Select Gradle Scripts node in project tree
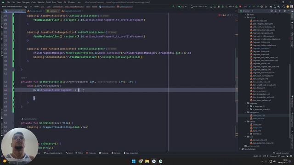Image resolution: width=294 pixels, height=165 pixels. click(x=249, y=149)
